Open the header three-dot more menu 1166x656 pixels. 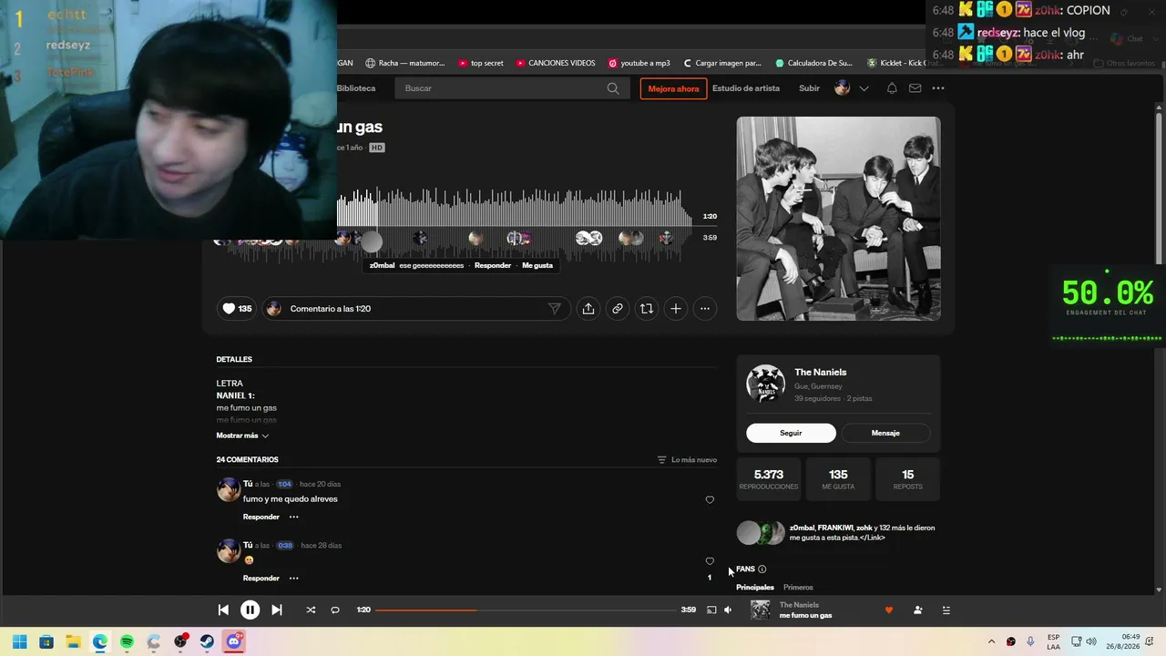(x=938, y=88)
